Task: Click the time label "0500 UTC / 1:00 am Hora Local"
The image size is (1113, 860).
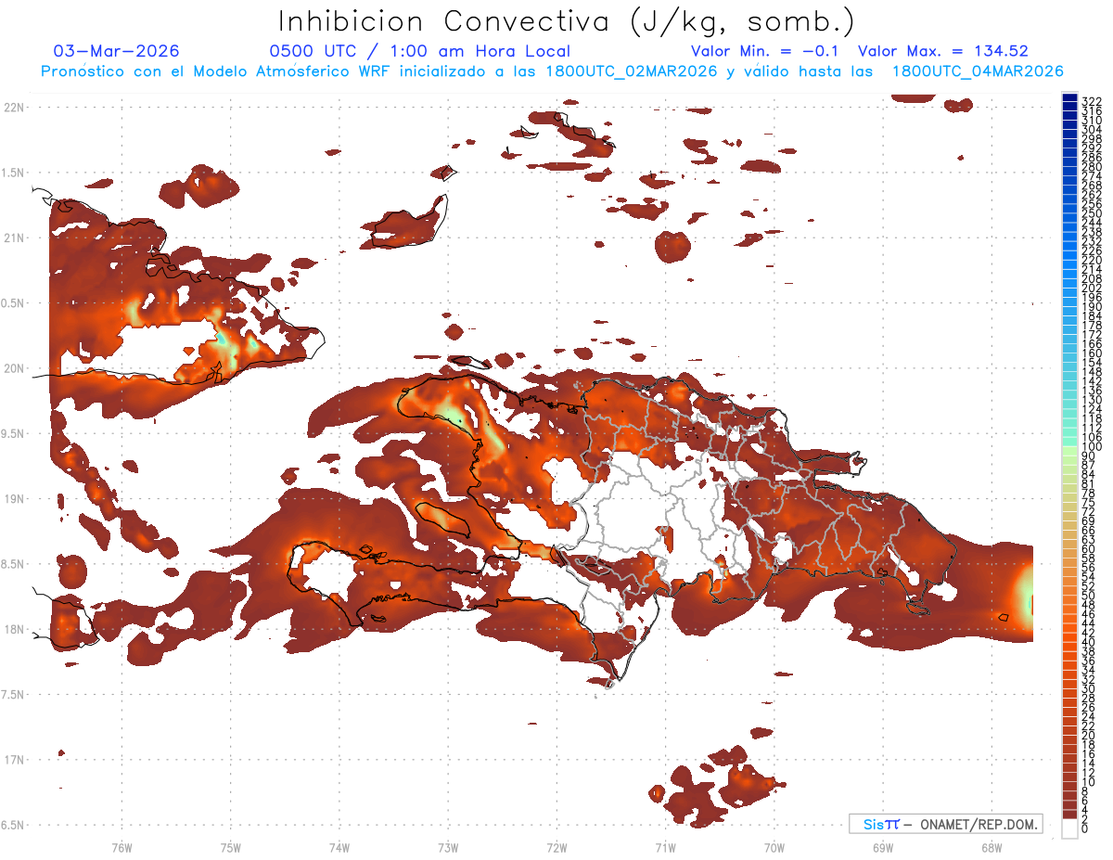Action: pyautogui.click(x=419, y=51)
